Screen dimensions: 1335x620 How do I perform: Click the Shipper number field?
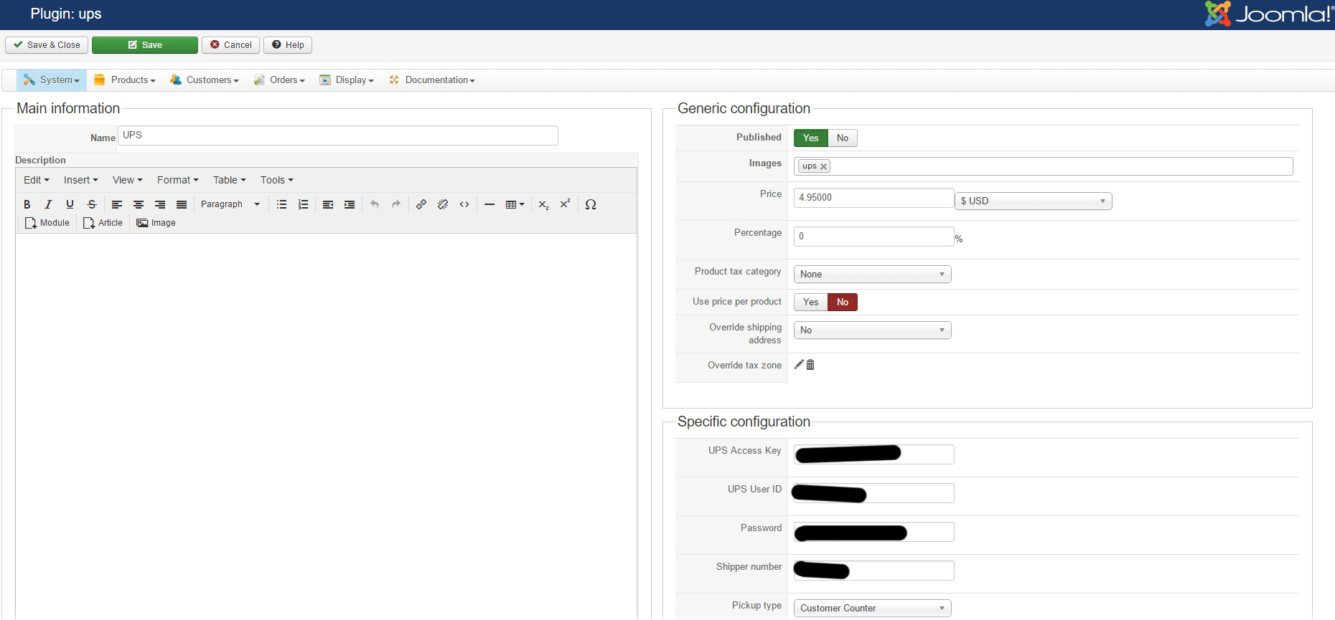tap(873, 571)
